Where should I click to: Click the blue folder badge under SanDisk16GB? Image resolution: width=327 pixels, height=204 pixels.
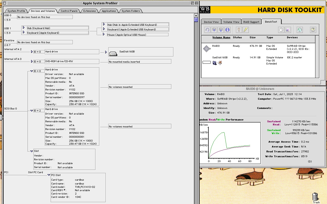pyautogui.click(x=215, y=63)
